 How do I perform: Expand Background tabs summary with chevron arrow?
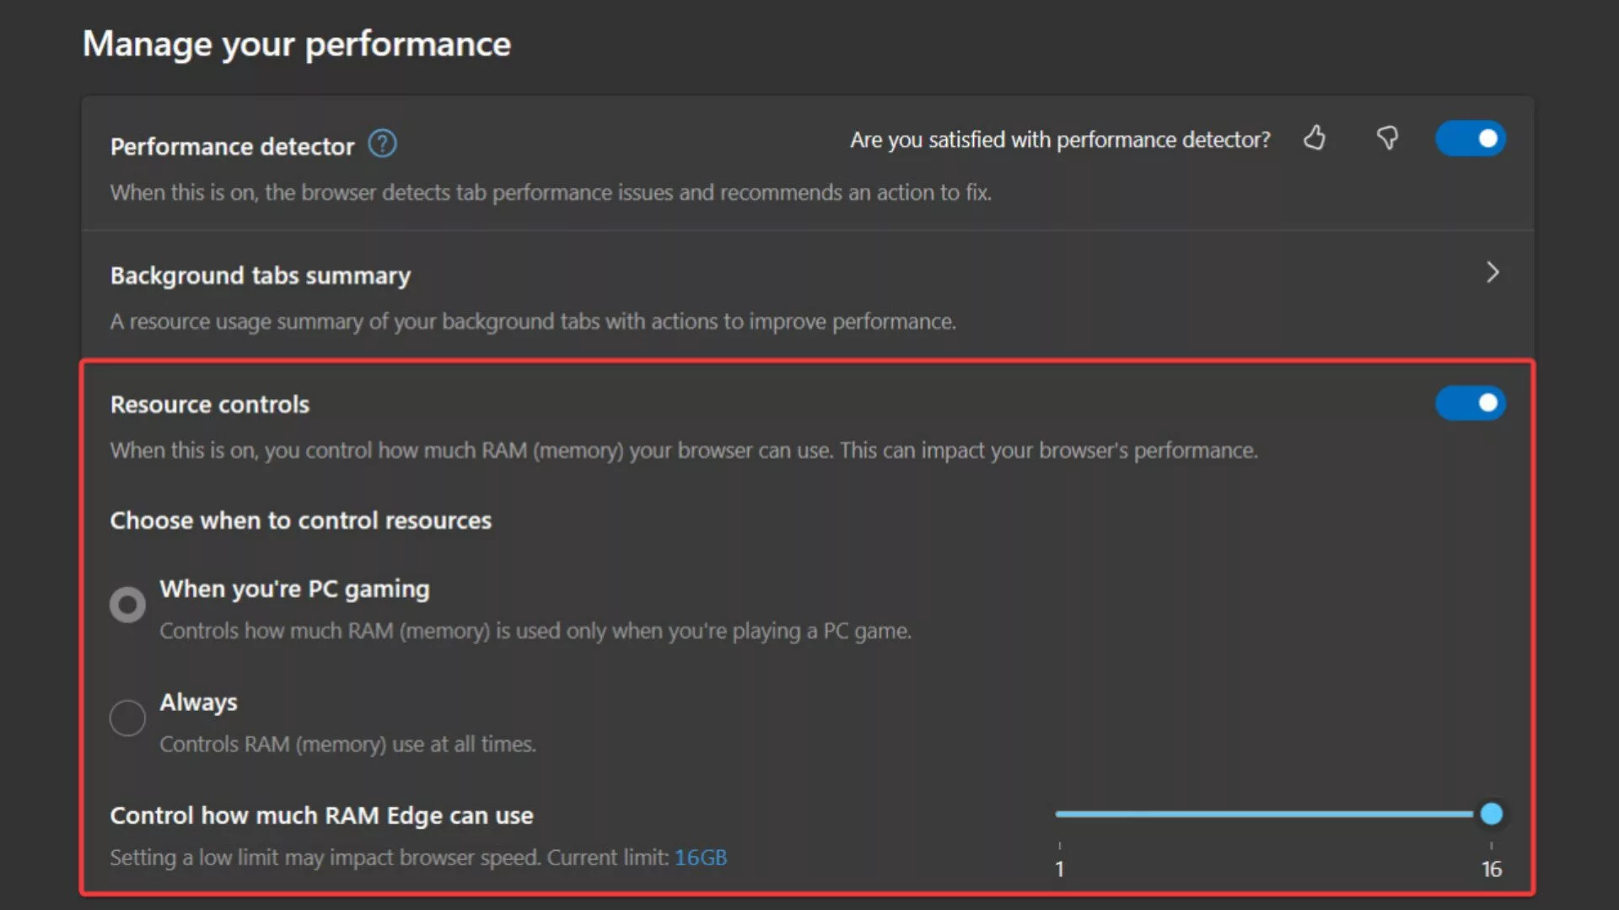pos(1493,272)
